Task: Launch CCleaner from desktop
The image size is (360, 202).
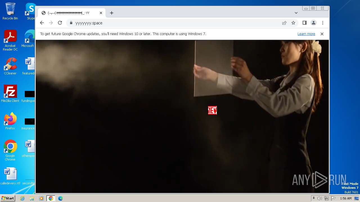Action: point(10,66)
